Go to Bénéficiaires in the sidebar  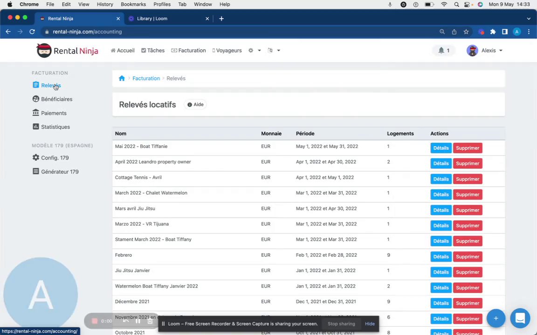(x=56, y=99)
